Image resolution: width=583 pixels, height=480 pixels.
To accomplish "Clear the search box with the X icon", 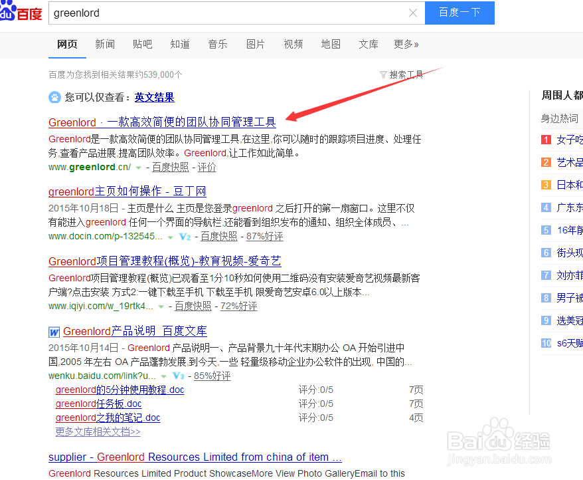I will coord(413,13).
